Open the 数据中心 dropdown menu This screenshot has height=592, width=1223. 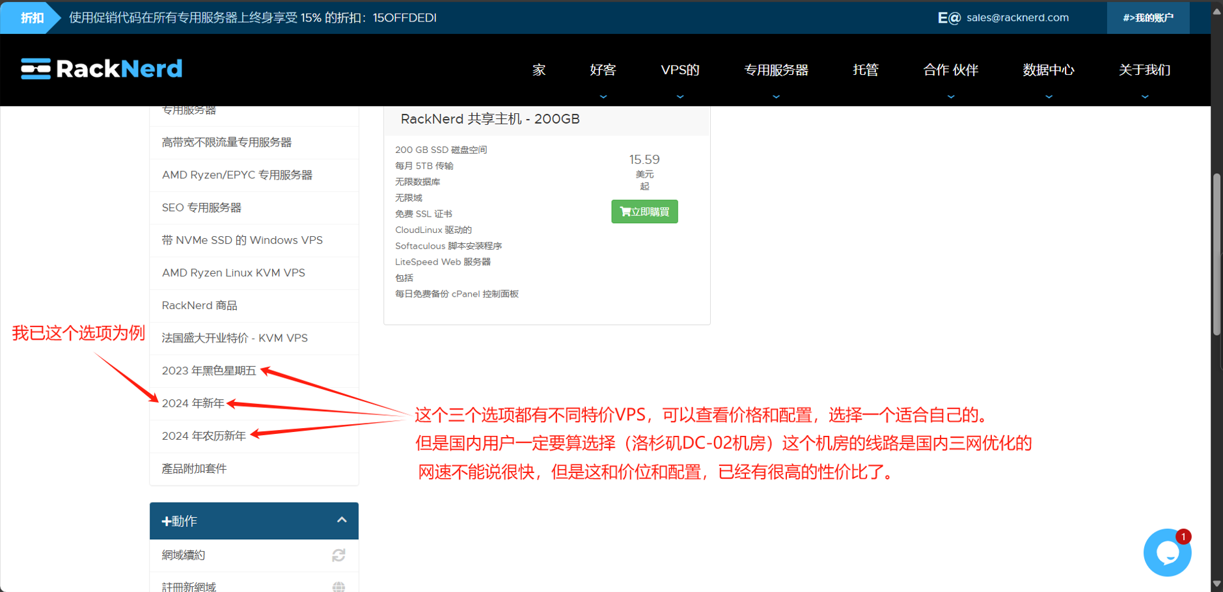point(1048,70)
